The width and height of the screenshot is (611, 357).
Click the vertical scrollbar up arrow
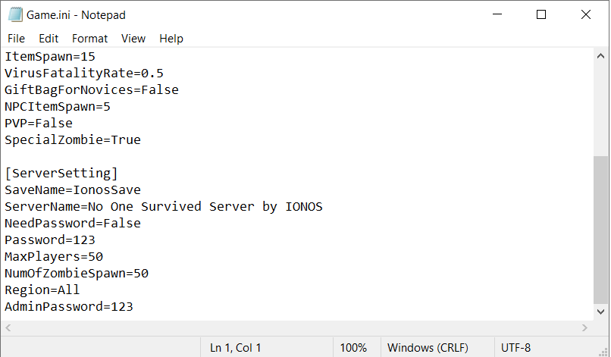coord(600,56)
